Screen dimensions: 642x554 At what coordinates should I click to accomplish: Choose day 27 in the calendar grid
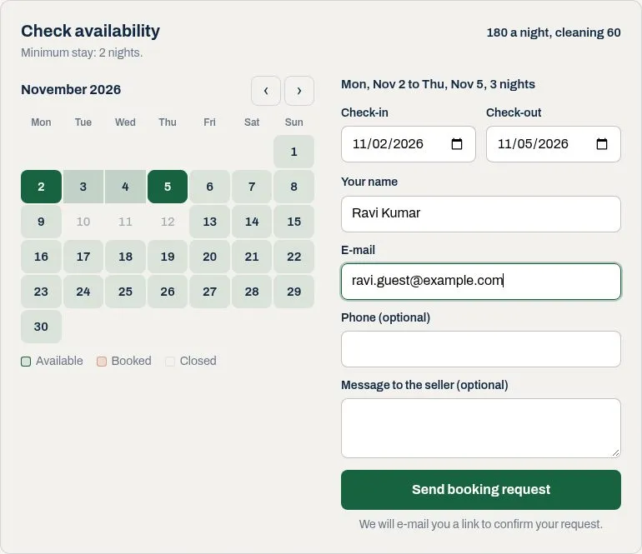(x=209, y=292)
